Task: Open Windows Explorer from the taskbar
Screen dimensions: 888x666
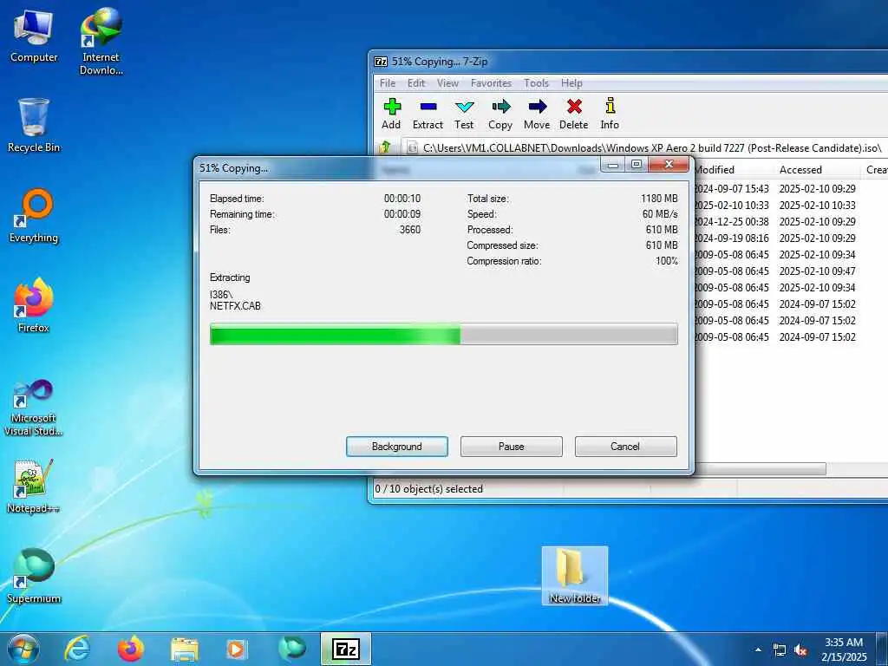Action: (x=184, y=650)
